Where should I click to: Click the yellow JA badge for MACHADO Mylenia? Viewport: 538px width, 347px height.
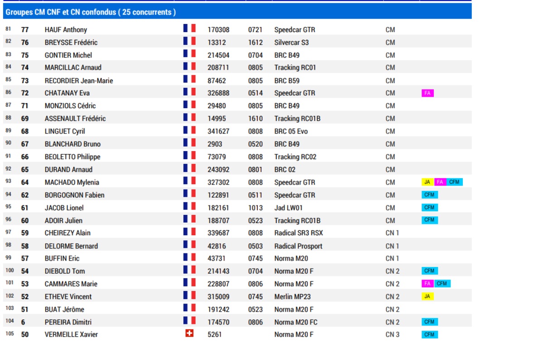pyautogui.click(x=427, y=182)
